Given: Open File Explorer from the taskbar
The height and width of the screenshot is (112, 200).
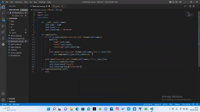Looking at the screenshot, I should pos(72,109).
